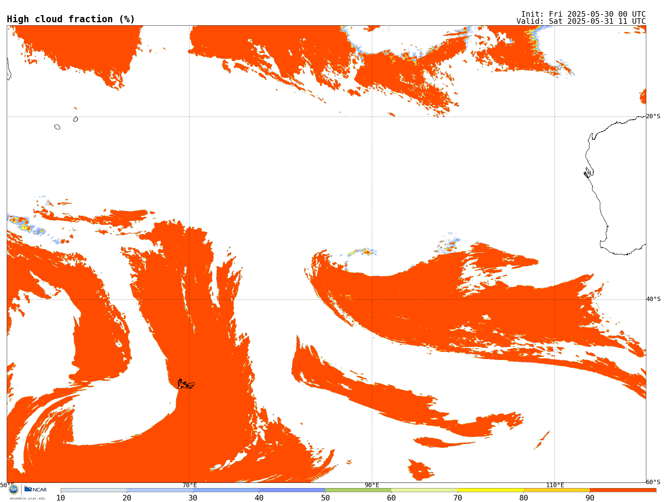
Task: Pick the 70-80 bright yellow colorbar segment
Action: coord(491,490)
